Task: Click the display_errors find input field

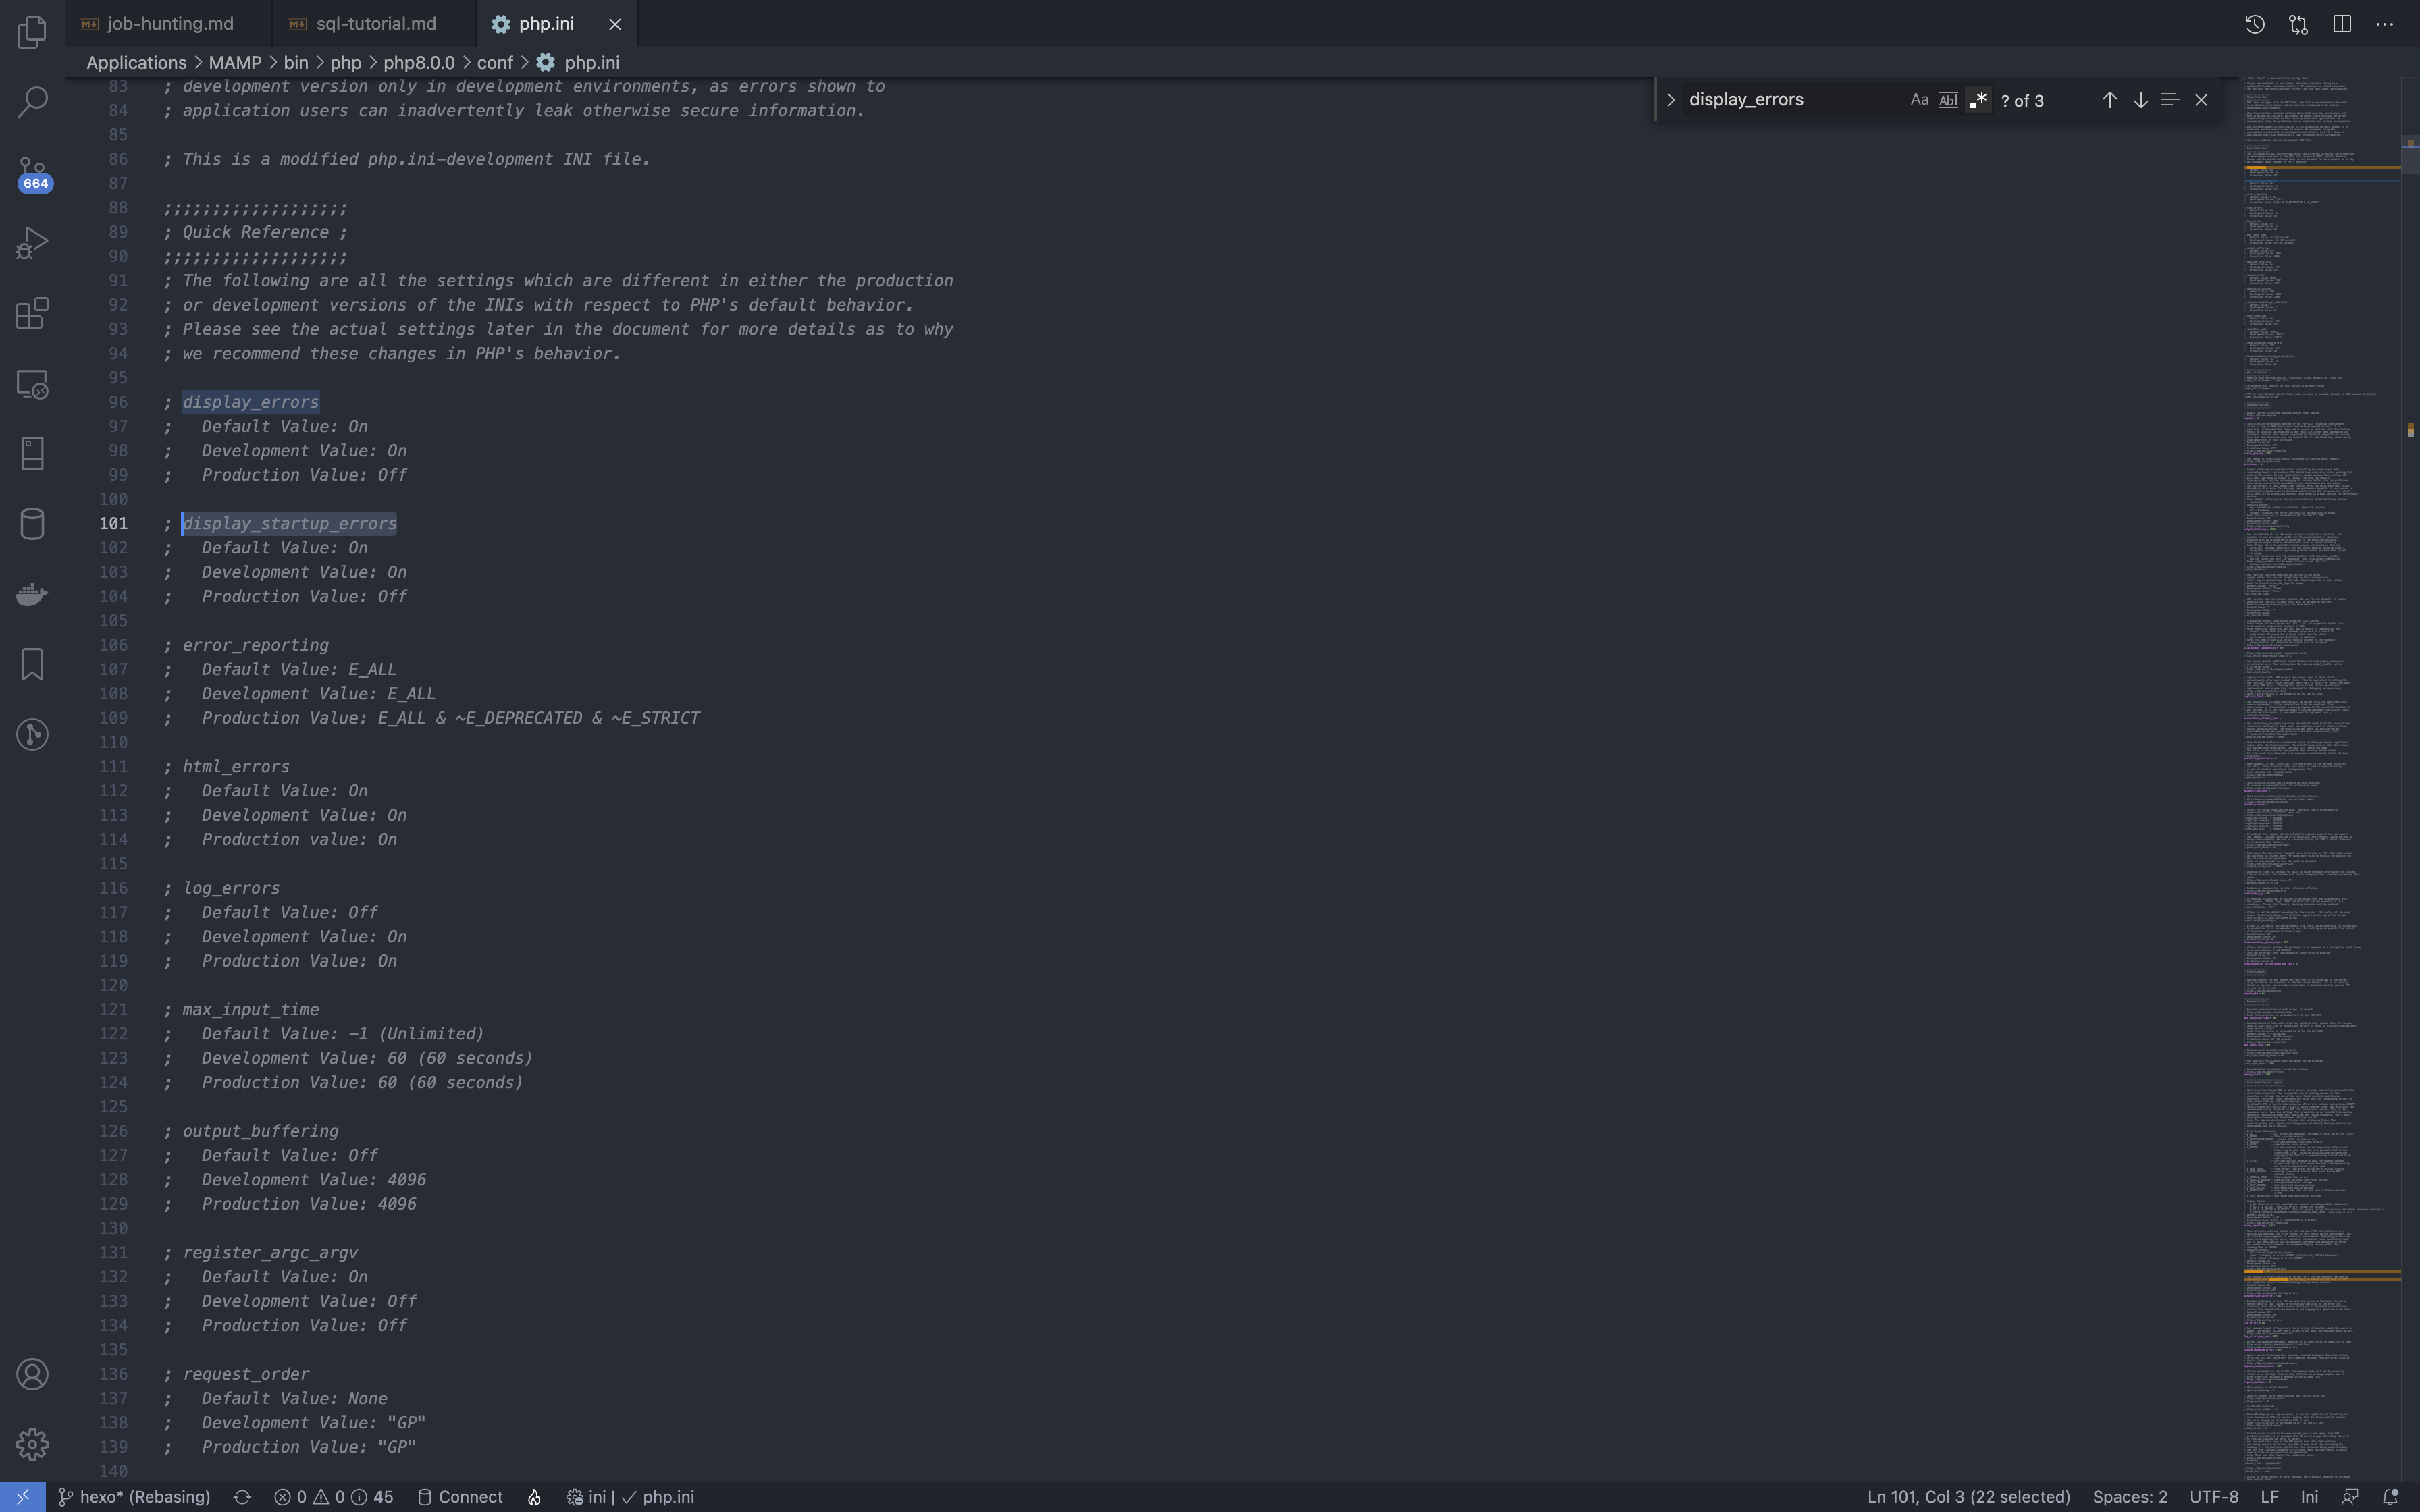Action: tap(1790, 100)
